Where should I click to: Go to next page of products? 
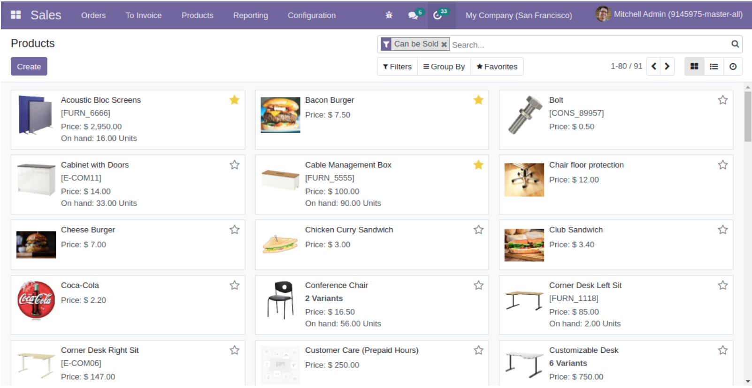pyautogui.click(x=667, y=67)
